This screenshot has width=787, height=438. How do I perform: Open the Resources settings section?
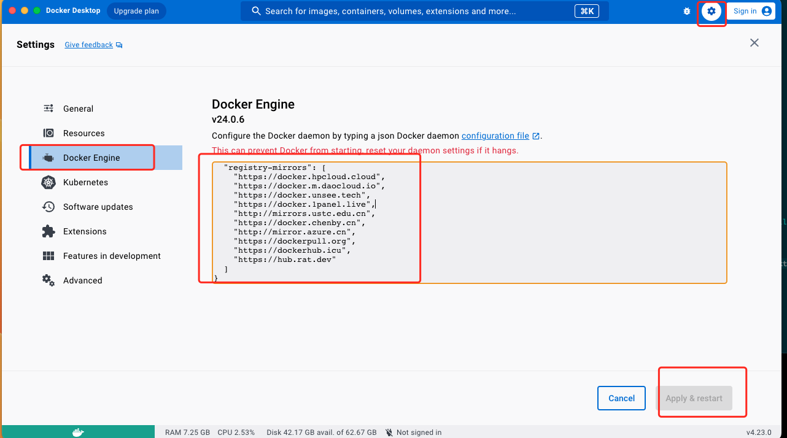click(83, 133)
